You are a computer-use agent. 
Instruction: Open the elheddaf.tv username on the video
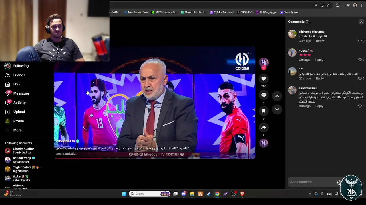65,141
